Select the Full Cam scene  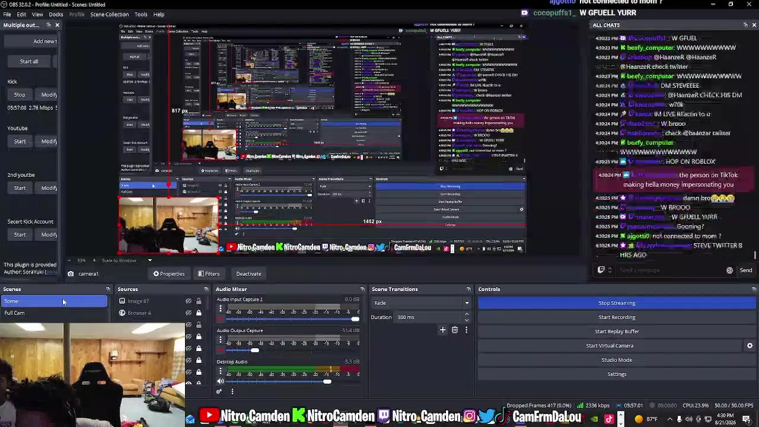(54, 313)
